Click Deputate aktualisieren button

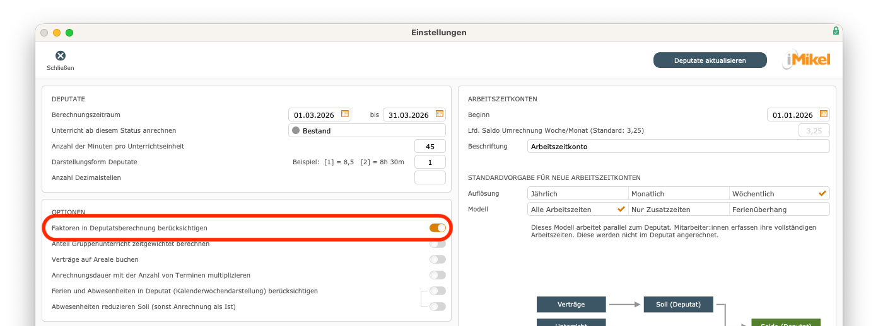pos(710,60)
